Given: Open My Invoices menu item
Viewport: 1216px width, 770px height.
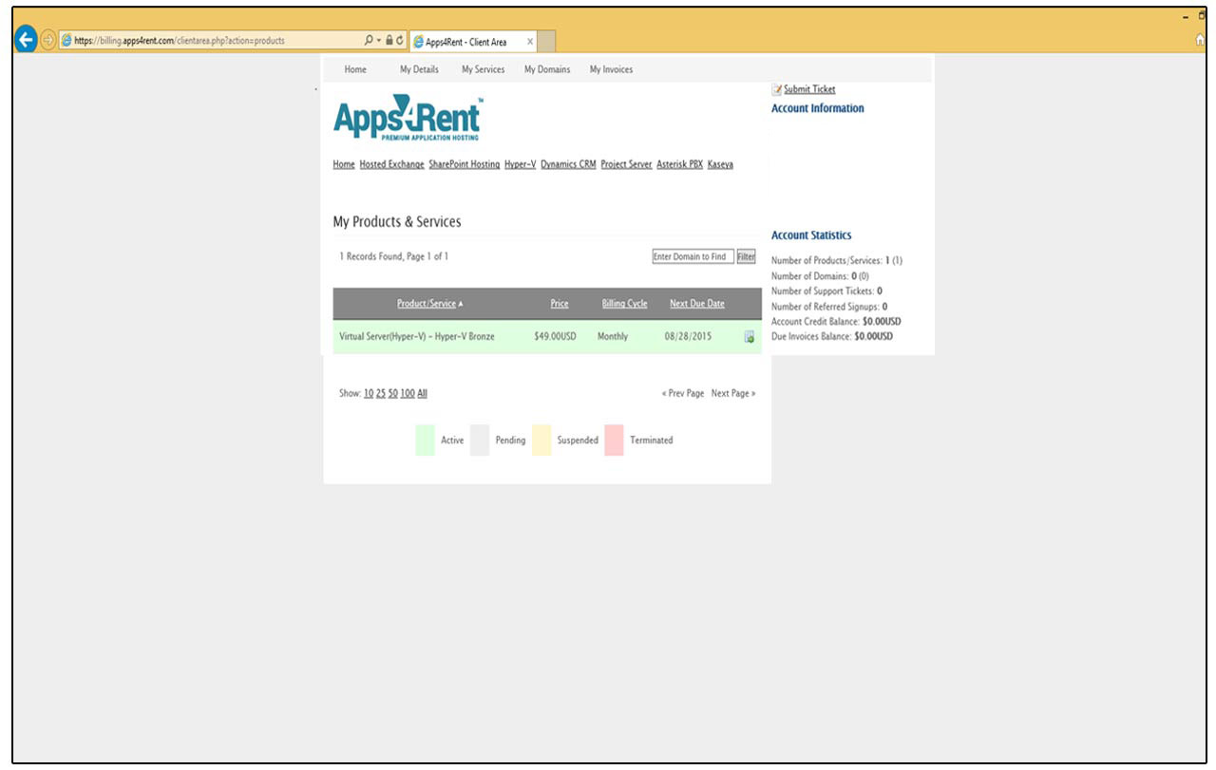Looking at the screenshot, I should 611,69.
